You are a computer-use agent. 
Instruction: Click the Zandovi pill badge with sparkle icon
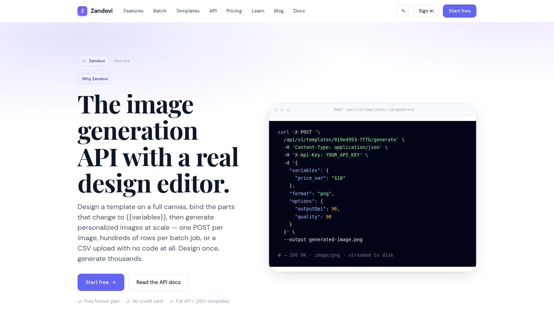93,61
